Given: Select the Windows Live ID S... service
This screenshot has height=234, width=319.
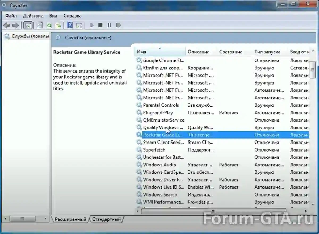Looking at the screenshot, I should 163,187.
